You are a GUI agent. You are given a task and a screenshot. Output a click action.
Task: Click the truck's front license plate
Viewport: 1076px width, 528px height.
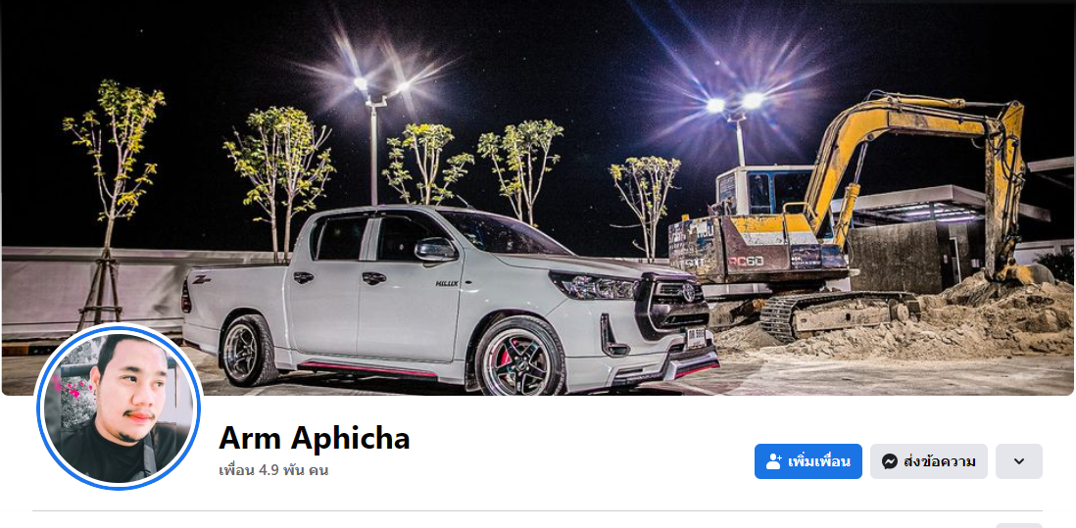(697, 337)
